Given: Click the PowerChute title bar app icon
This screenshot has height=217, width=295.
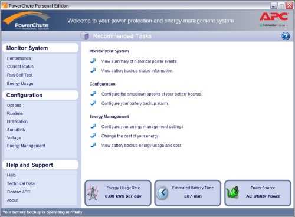Looking at the screenshot, I should click(x=5, y=5).
